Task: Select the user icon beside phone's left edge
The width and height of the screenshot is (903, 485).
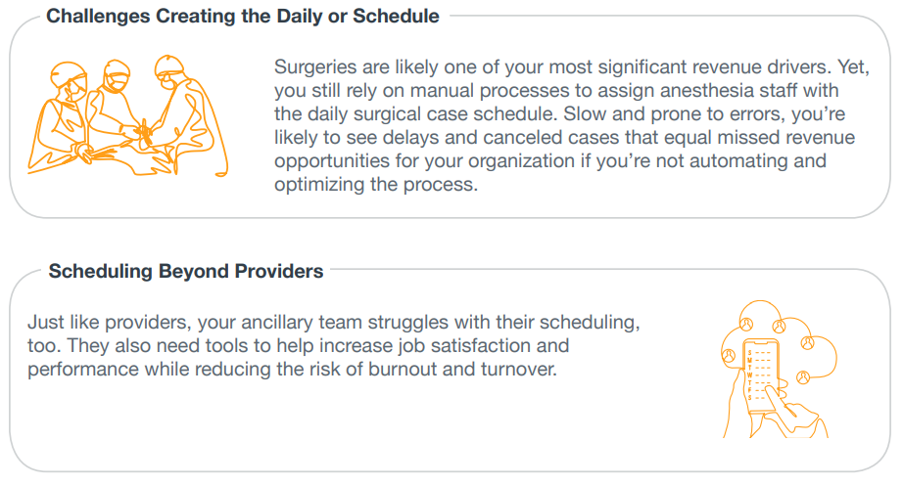Action: click(729, 356)
